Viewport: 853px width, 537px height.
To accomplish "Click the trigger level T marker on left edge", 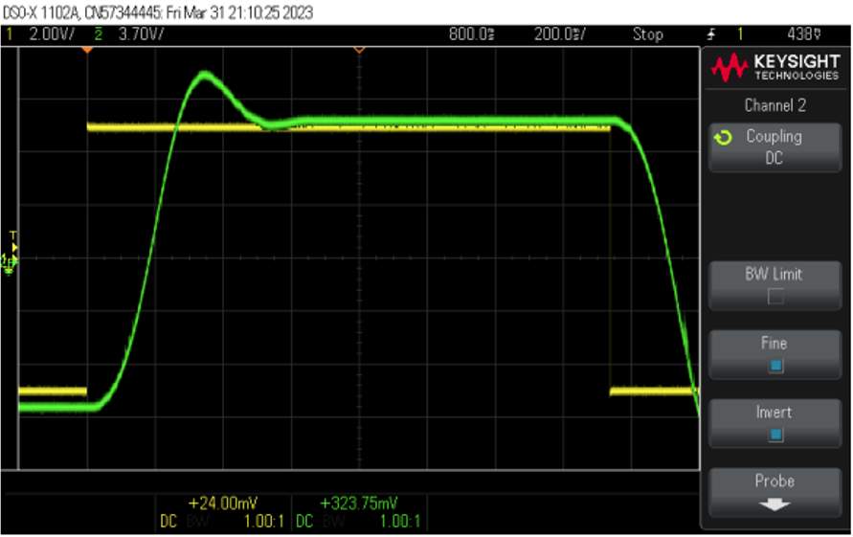I will click(12, 235).
